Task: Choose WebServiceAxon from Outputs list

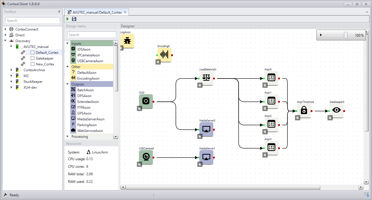Action: click(90, 131)
